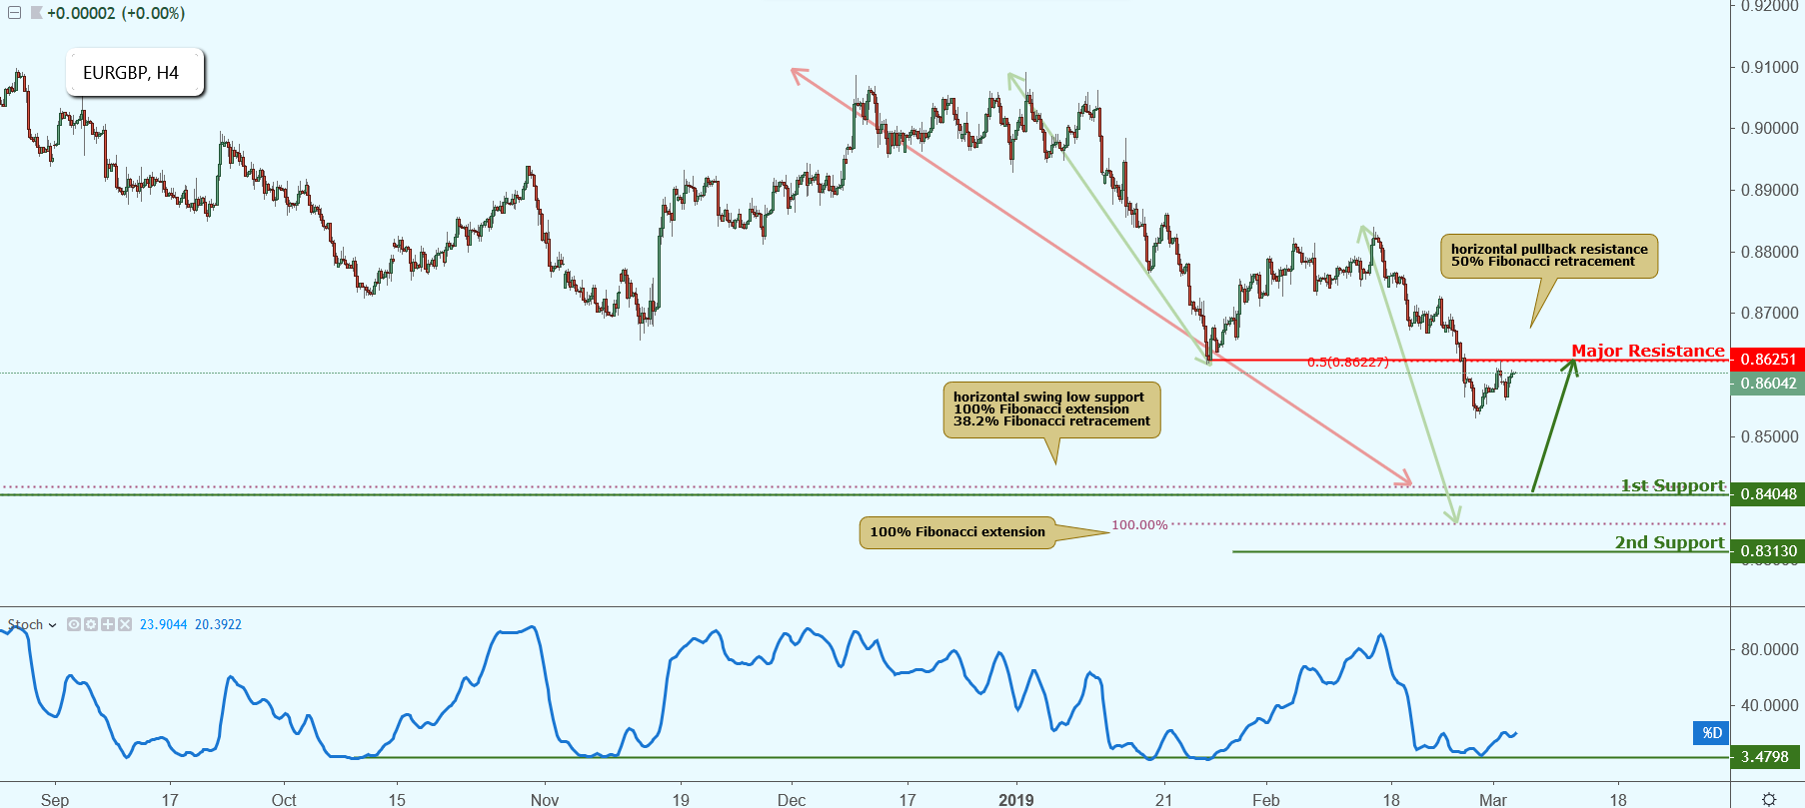This screenshot has height=808, width=1805.
Task: Click the 40.0000 stochastic scale value
Action: point(1769,705)
